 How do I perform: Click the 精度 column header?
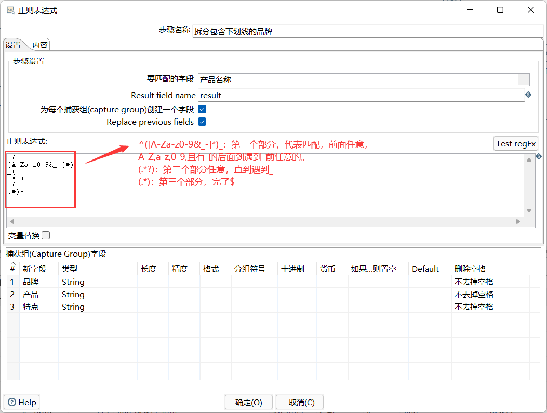pyautogui.click(x=184, y=269)
